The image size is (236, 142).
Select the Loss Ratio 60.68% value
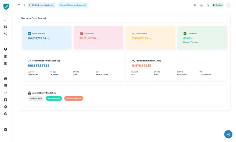click(x=188, y=38)
